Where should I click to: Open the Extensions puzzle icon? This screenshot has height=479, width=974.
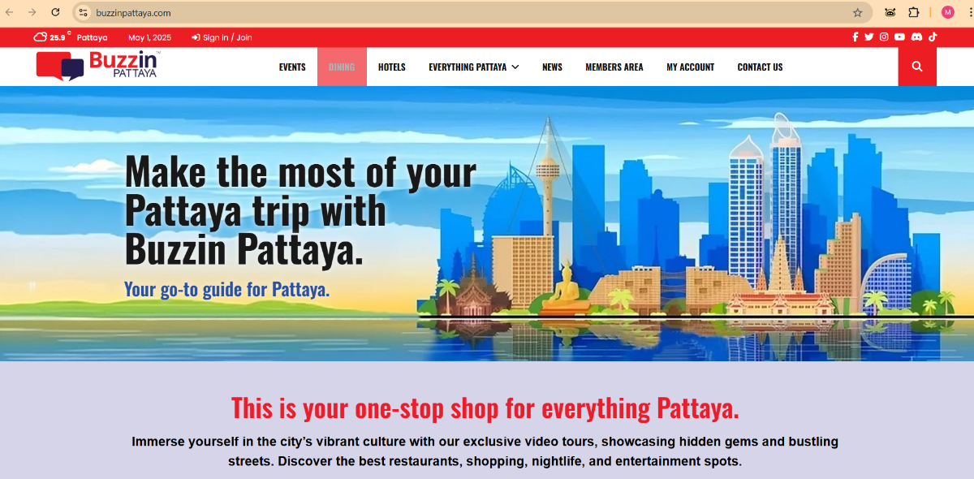click(913, 12)
